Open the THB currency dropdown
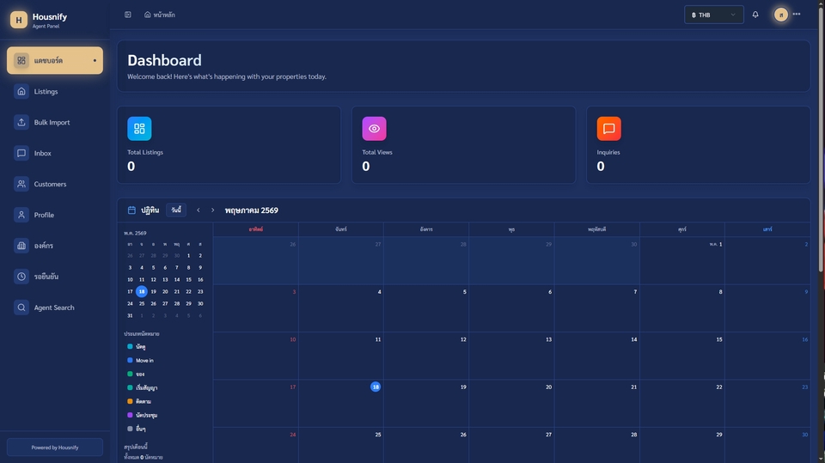825x463 pixels. [714, 15]
